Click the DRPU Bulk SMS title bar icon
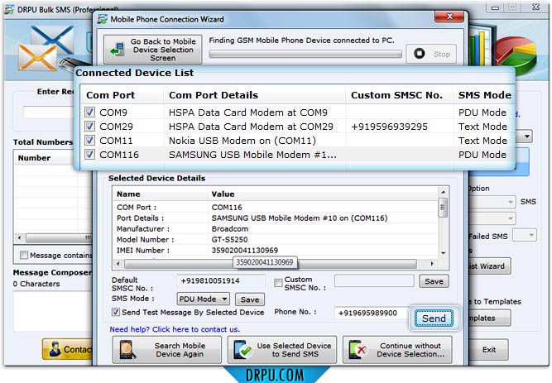 pyautogui.click(x=9, y=9)
